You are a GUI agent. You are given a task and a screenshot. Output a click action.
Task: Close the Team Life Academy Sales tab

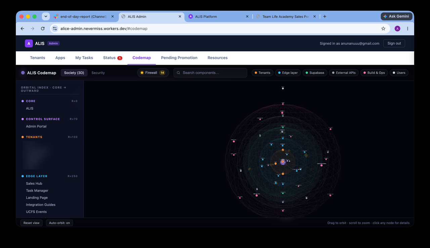[314, 16]
